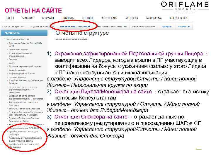The width and height of the screenshot is (211, 158).
Task: Open История заказов item
Action: pyautogui.click(x=17, y=77)
